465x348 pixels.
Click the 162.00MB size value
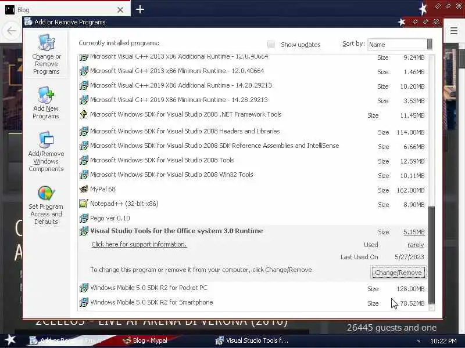tap(410, 190)
